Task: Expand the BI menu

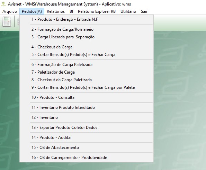Action: pyautogui.click(x=71, y=11)
